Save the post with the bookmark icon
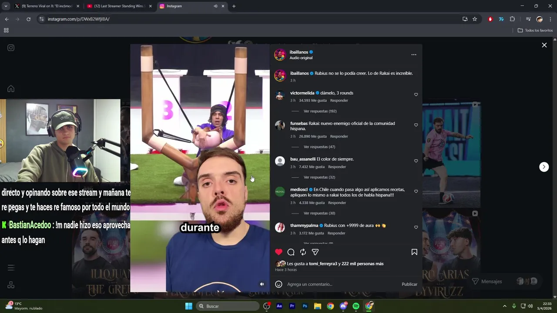557x313 pixels. tap(414, 252)
